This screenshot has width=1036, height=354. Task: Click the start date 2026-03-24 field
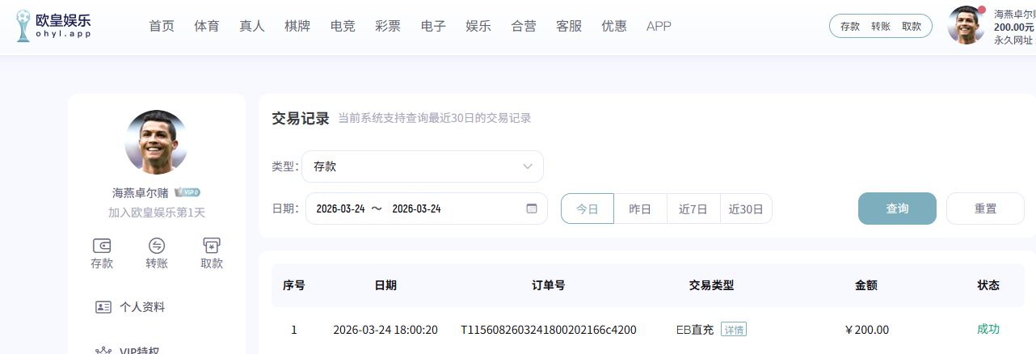(340, 209)
